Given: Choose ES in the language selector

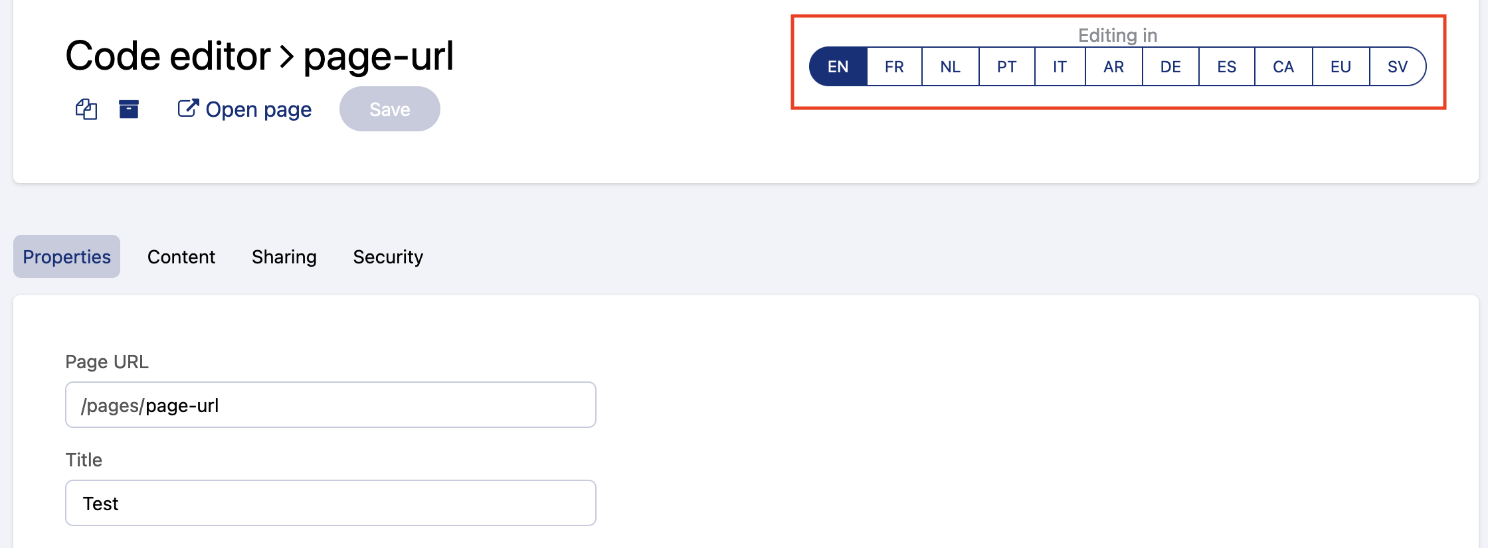Looking at the screenshot, I should (1227, 67).
